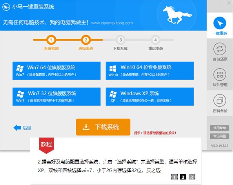233x185 pixels.
Task: Open the 常见问题 FAQ button
Action: tap(220, 136)
